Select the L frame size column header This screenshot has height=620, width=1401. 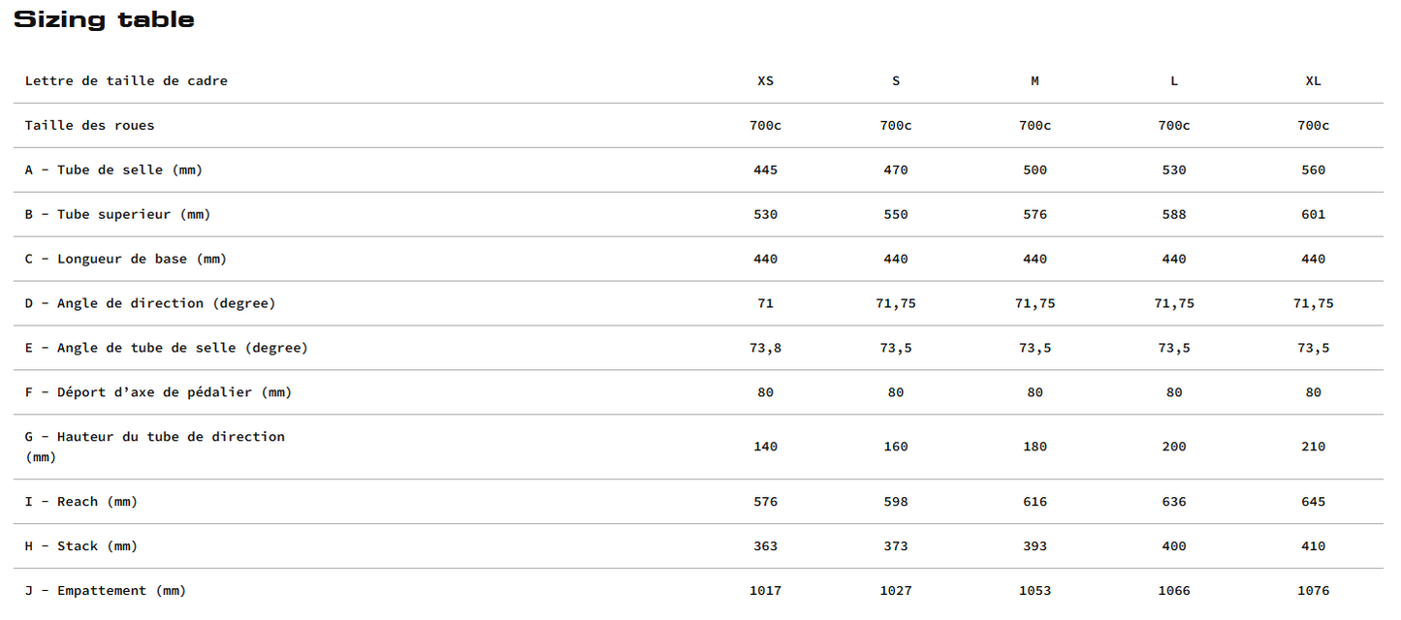point(1174,81)
